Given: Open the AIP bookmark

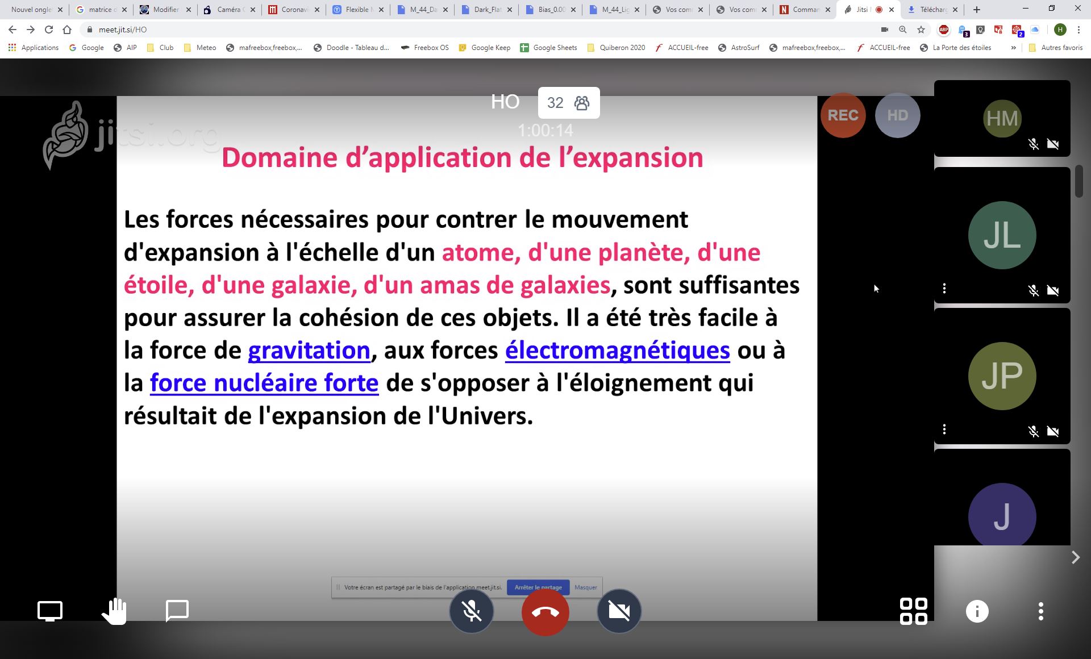Looking at the screenshot, I should [126, 48].
